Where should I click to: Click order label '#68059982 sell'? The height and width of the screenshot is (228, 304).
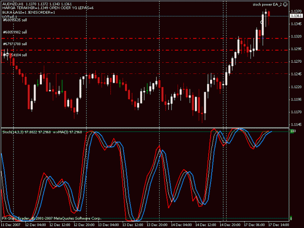click(x=15, y=32)
